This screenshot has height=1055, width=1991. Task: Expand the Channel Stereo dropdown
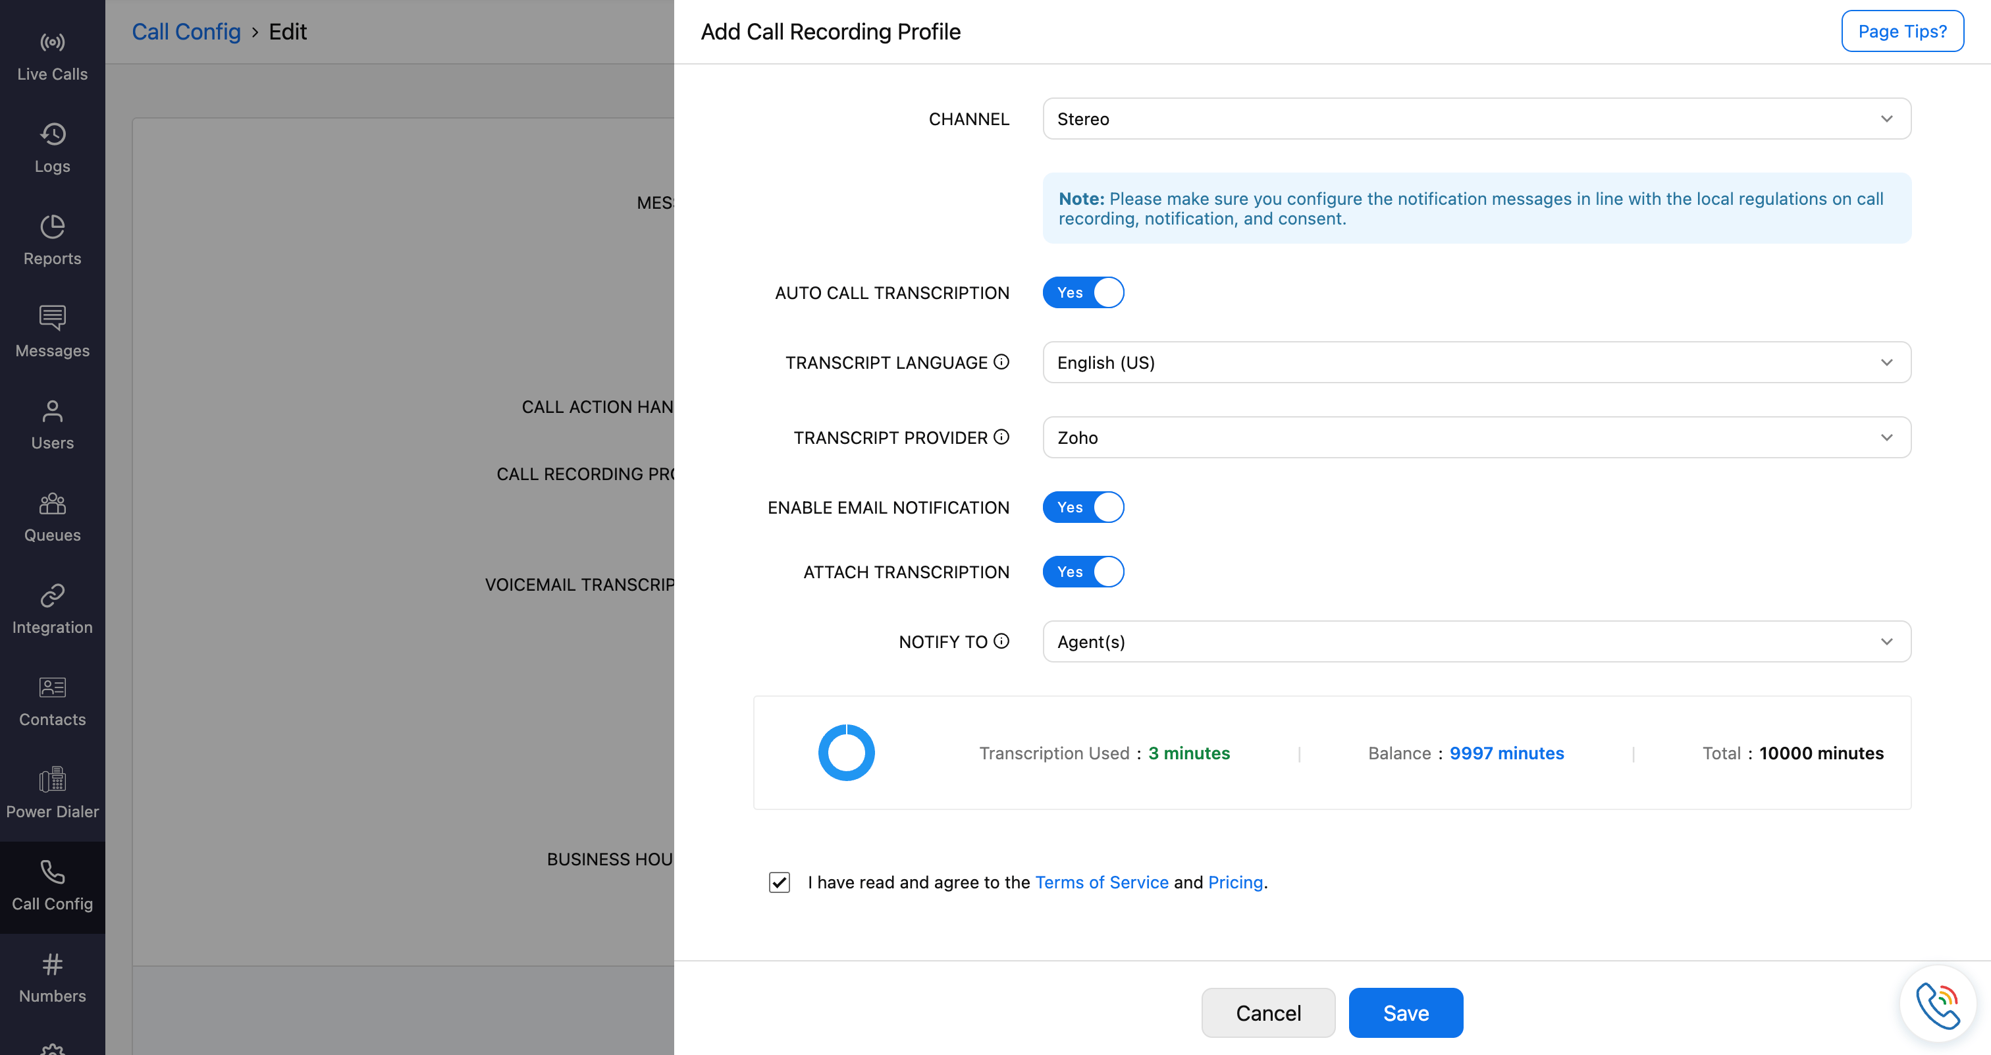click(x=1476, y=119)
